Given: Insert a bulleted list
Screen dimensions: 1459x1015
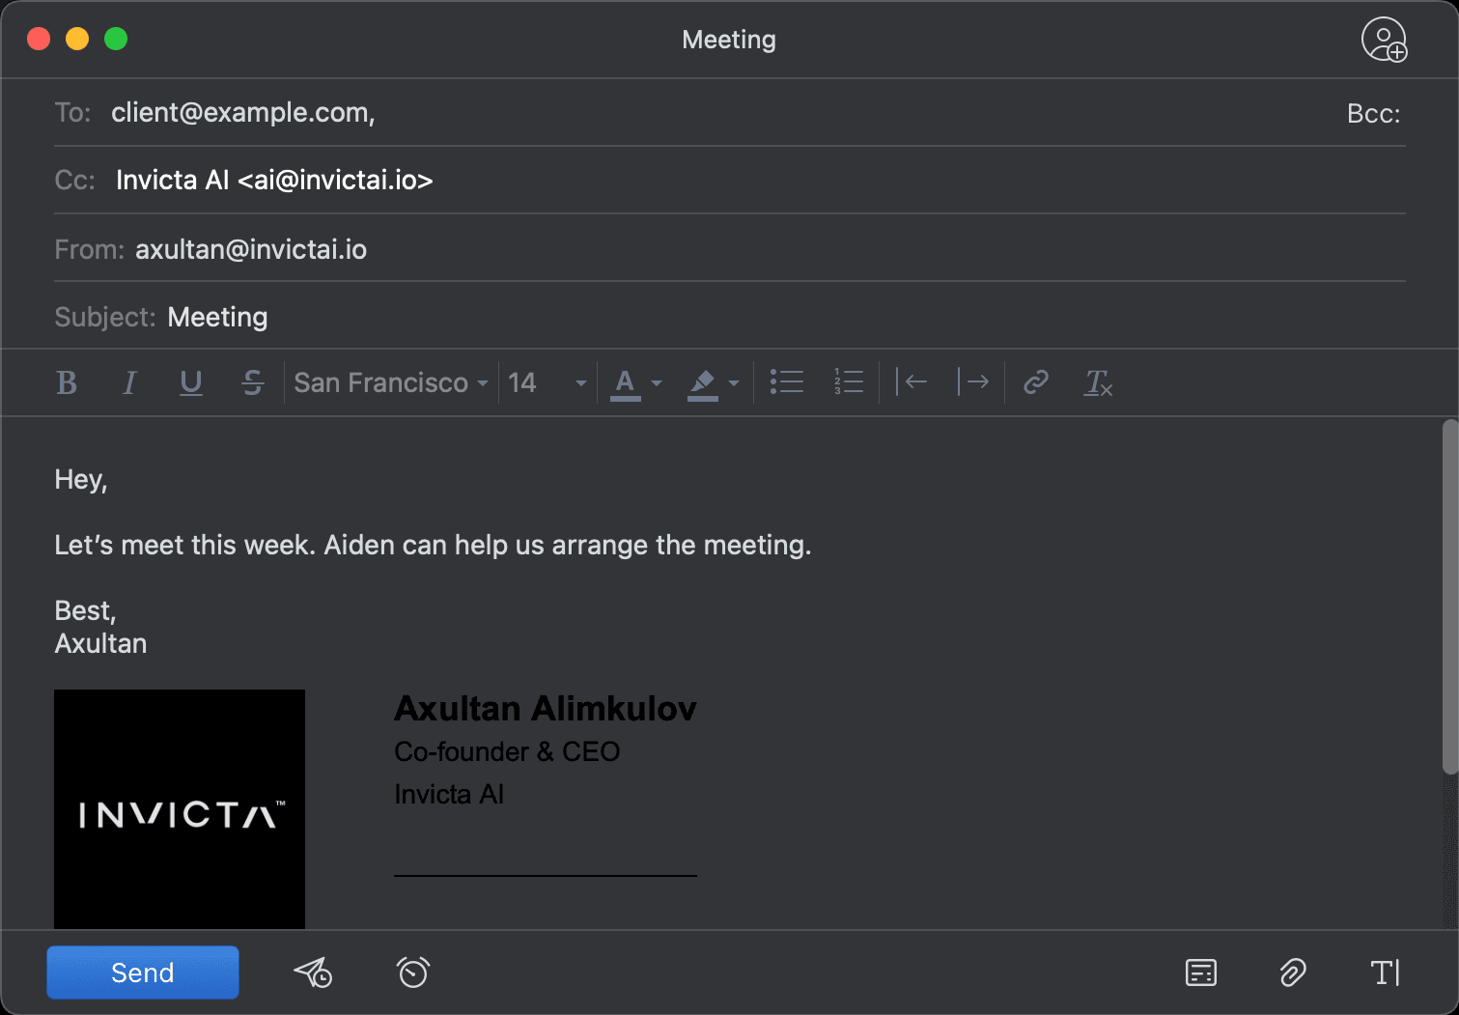Looking at the screenshot, I should click(x=786, y=382).
